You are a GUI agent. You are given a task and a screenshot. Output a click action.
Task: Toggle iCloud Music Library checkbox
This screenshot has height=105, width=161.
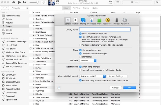[80, 37]
